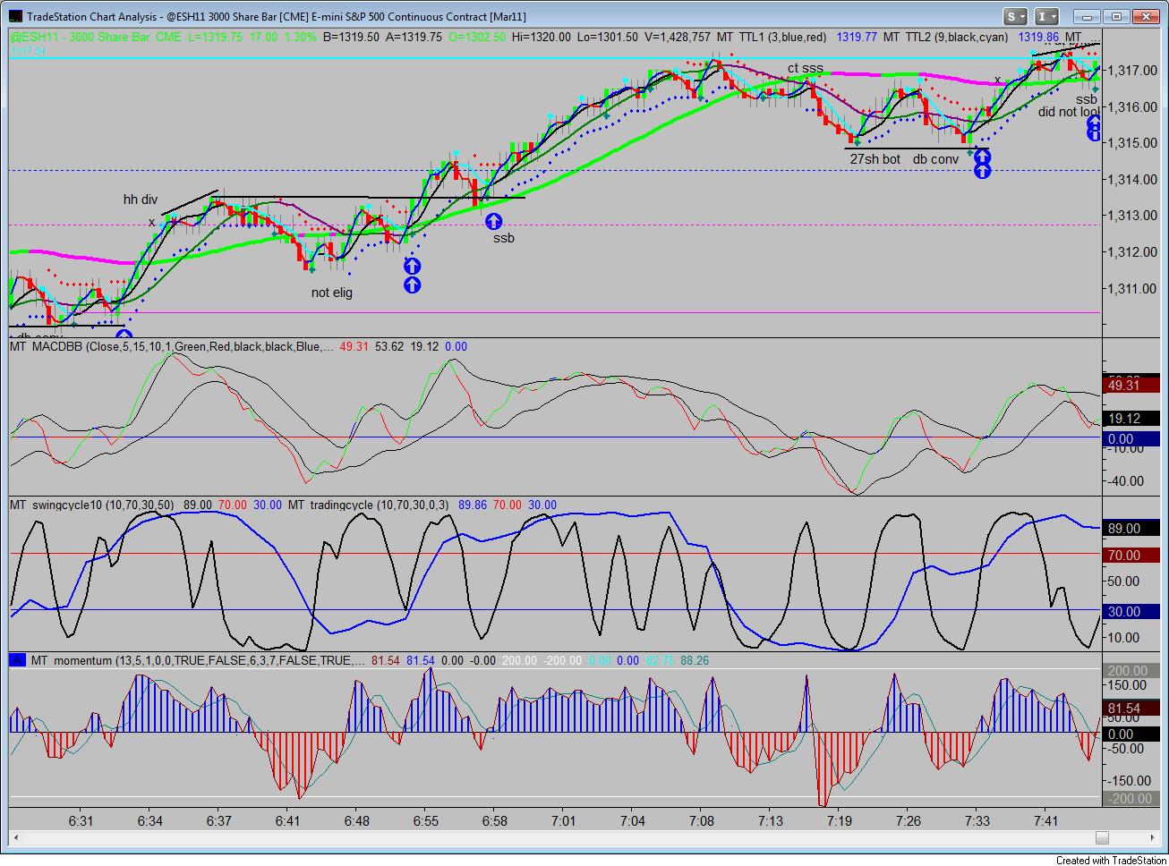Click the 7:19 time axis label

point(839,820)
